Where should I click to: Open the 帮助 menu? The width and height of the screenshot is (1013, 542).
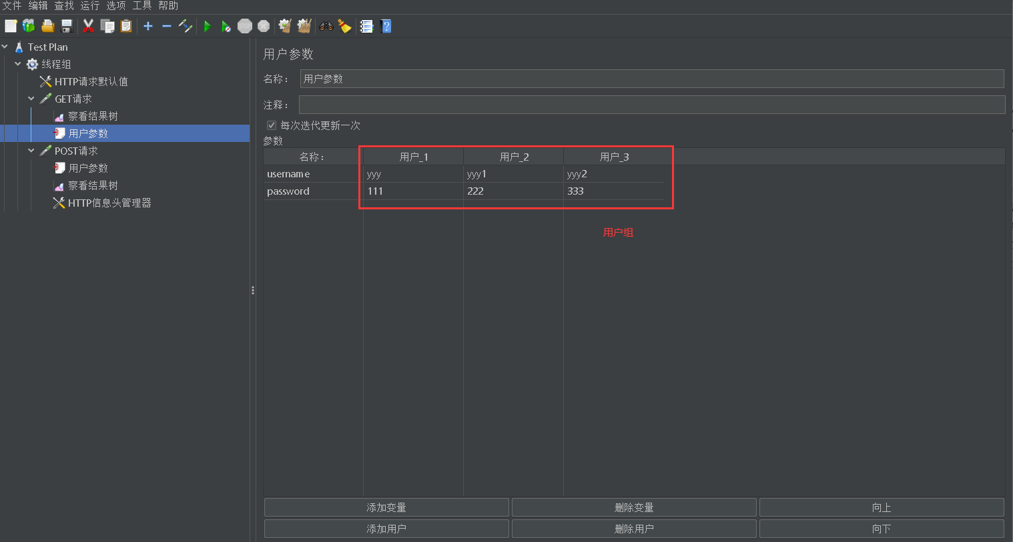167,6
